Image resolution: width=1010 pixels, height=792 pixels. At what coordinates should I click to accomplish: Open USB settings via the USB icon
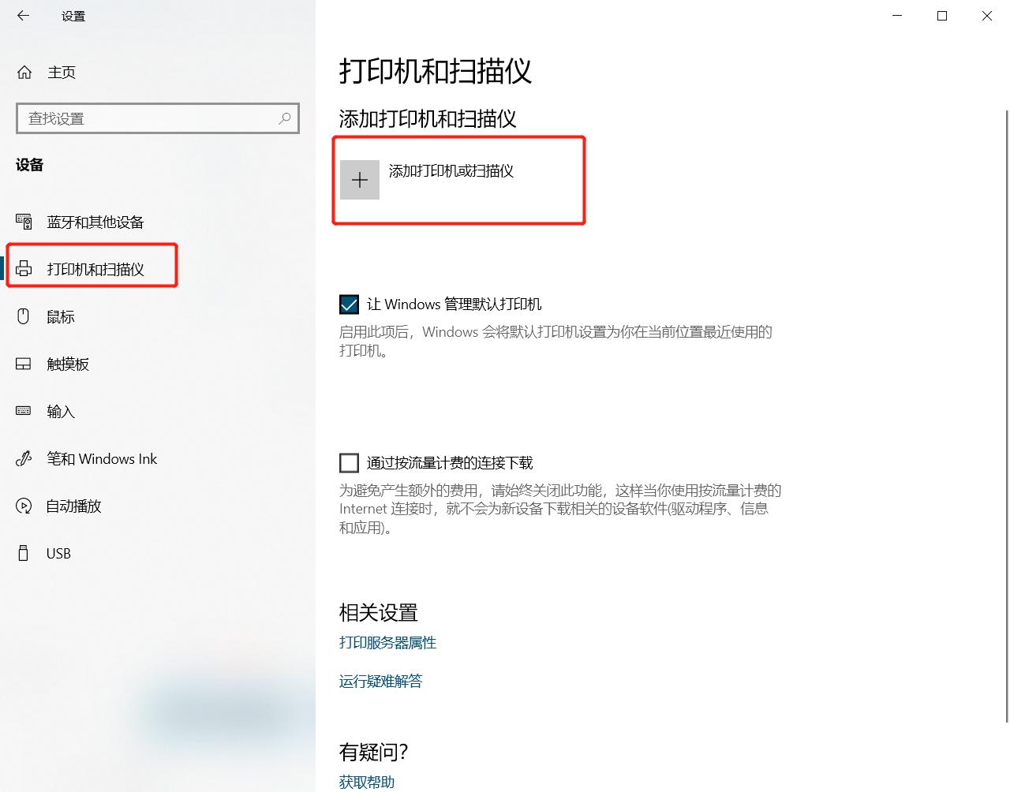tap(24, 553)
